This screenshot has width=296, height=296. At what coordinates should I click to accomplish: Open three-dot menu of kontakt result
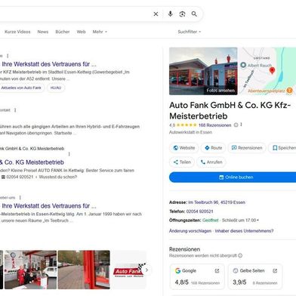(x=15, y=110)
